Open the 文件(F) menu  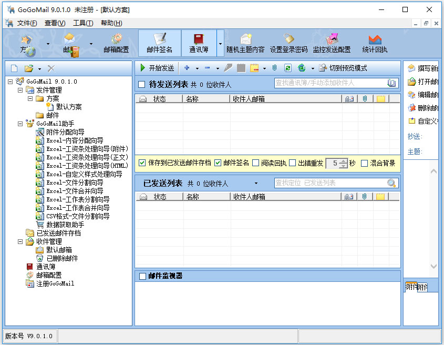tap(26, 23)
